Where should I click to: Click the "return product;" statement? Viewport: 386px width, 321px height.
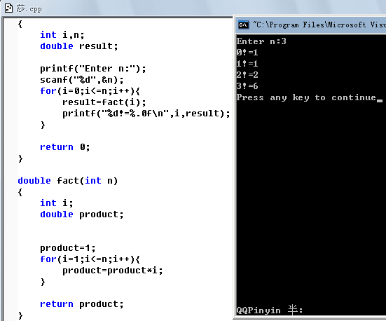pyautogui.click(x=82, y=304)
